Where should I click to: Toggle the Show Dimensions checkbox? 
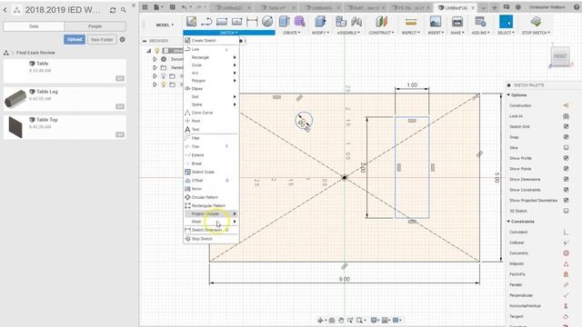coord(566,180)
